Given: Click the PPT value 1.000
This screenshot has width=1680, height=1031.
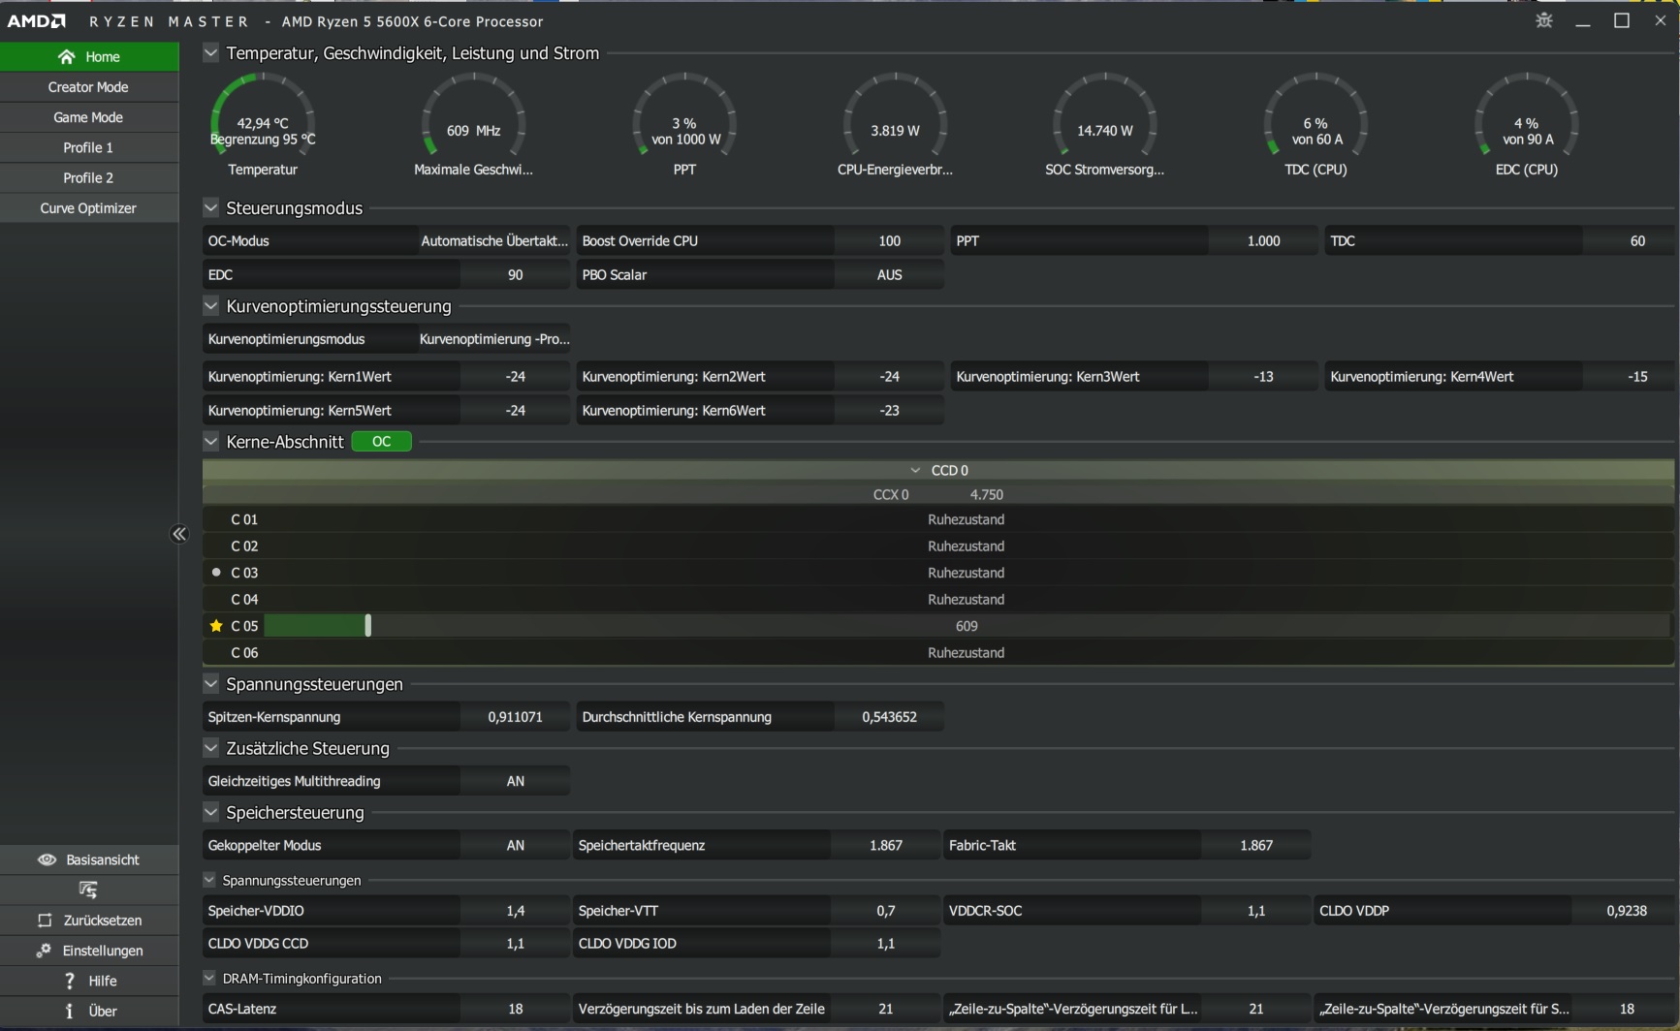Looking at the screenshot, I should pos(1263,240).
